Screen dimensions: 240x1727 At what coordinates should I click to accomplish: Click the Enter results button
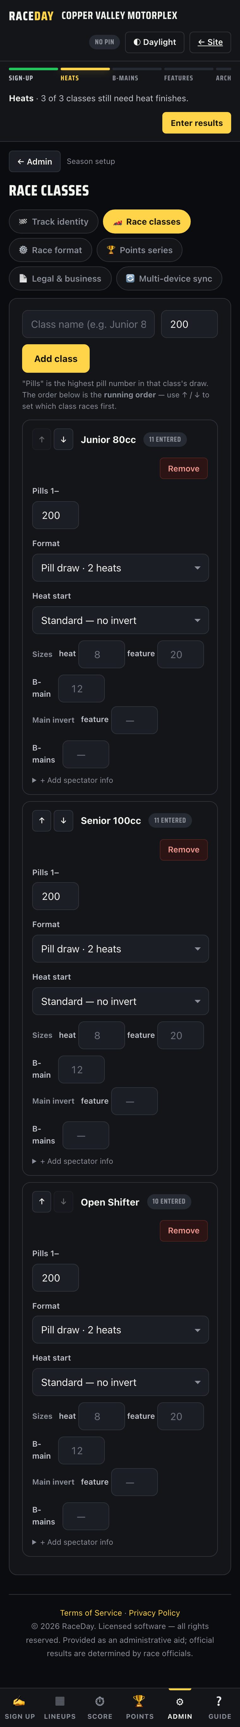coord(196,123)
